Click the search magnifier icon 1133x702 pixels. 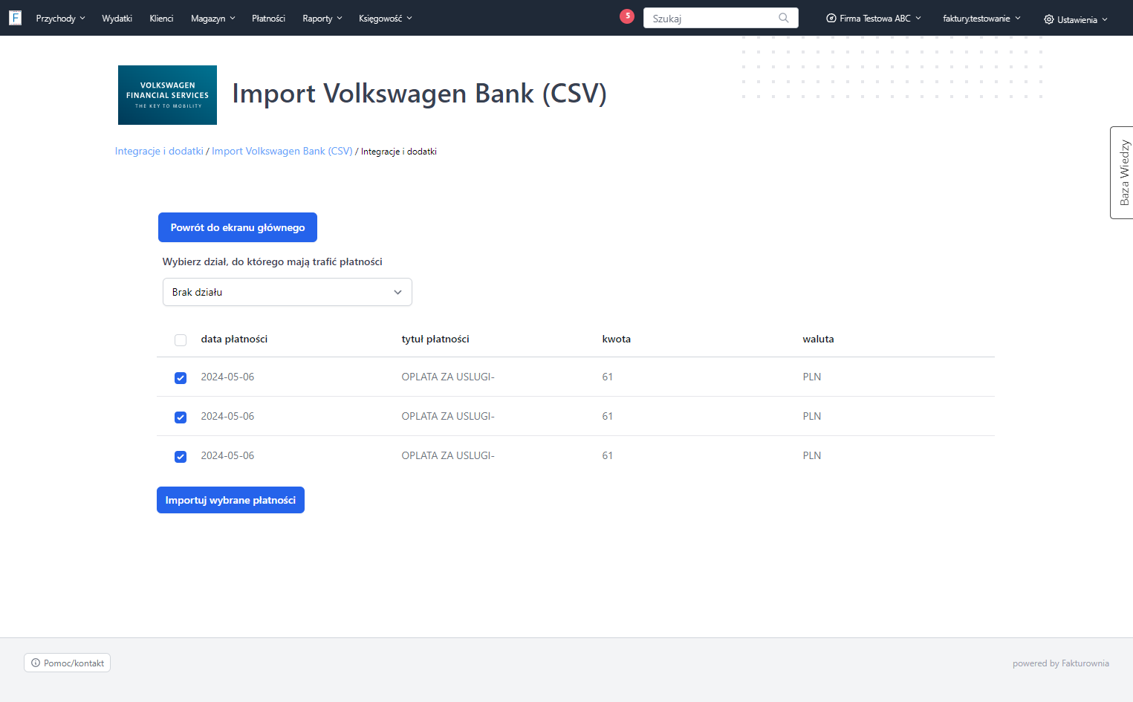(784, 18)
